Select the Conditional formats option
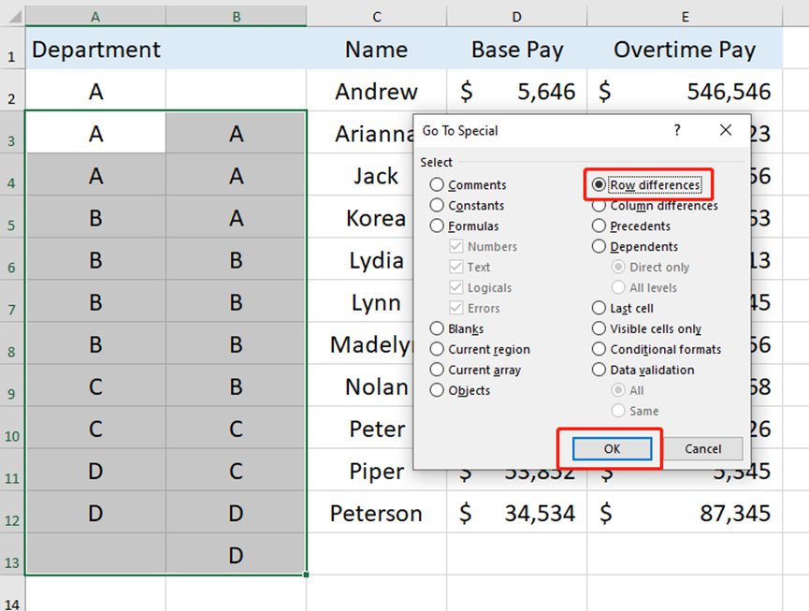Screen dimensions: 809x611 tap(657, 349)
